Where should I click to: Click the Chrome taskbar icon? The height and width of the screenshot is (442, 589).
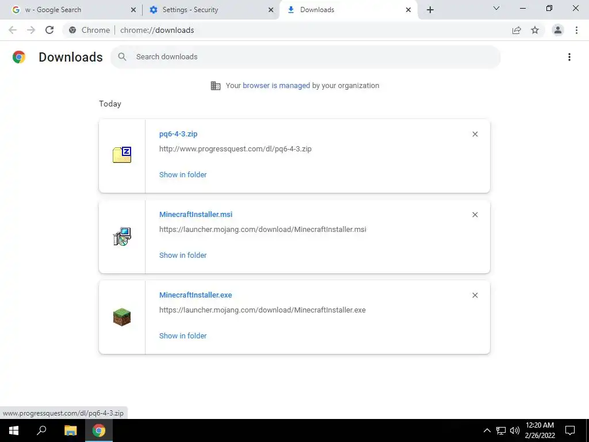click(99, 430)
